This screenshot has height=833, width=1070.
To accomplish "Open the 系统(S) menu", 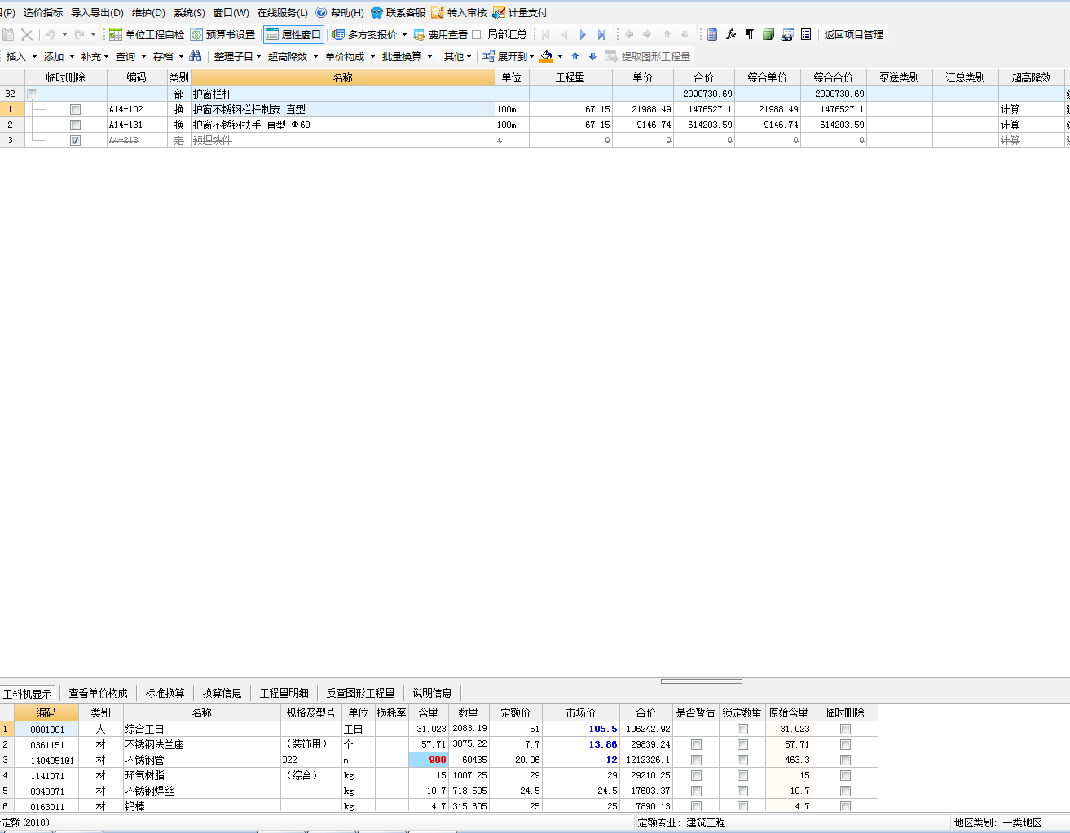I will (189, 12).
